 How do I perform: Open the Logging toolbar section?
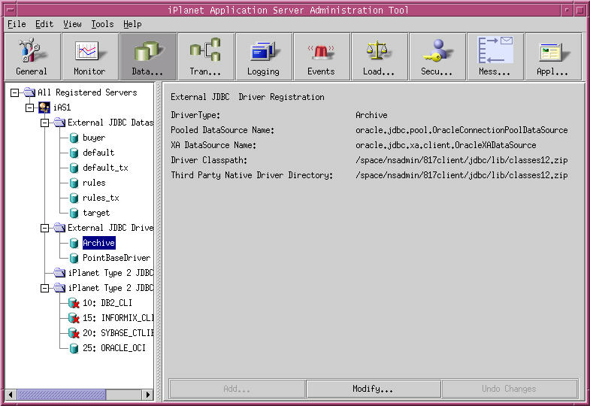click(264, 56)
